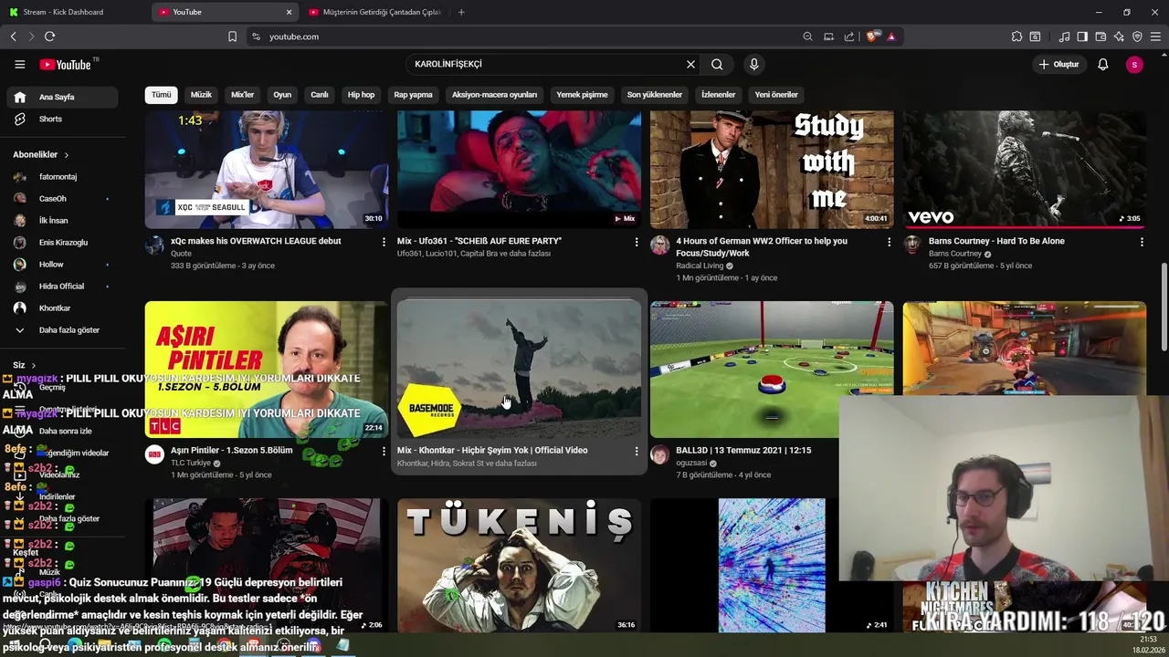Open options for xQc Overwatch League video
This screenshot has height=657, width=1169.
pos(384,242)
